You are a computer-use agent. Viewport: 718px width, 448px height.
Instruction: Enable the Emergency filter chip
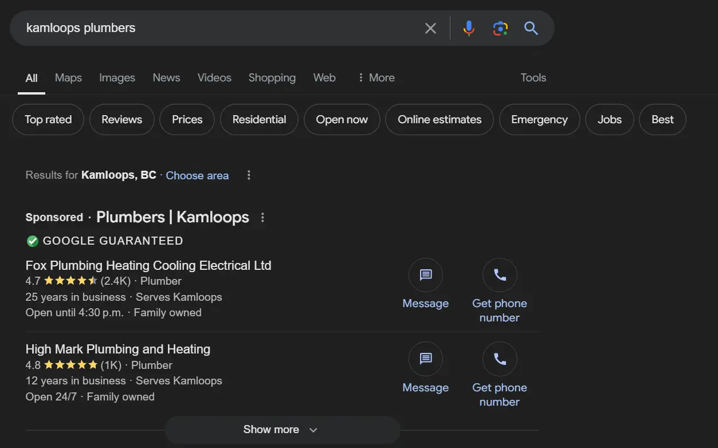(539, 120)
